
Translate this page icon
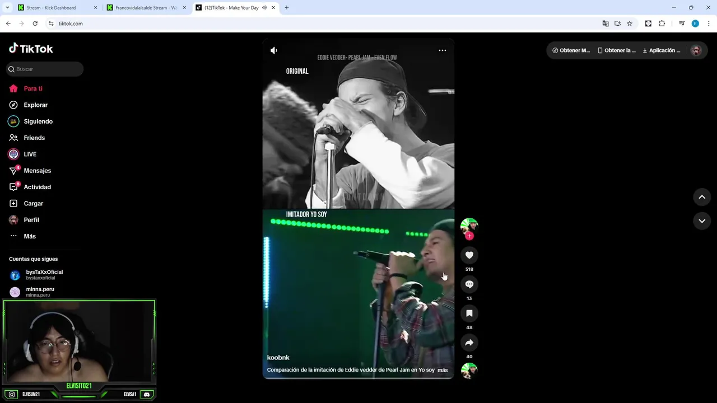pyautogui.click(x=606, y=24)
